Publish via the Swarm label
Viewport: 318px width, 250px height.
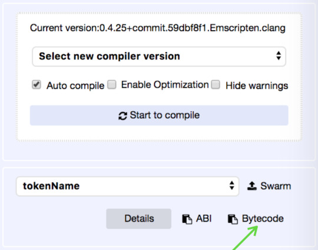276,186
